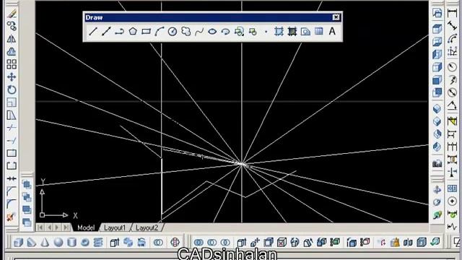Select the Aligned Dimension tool
462x260 pixels.
click(452, 26)
